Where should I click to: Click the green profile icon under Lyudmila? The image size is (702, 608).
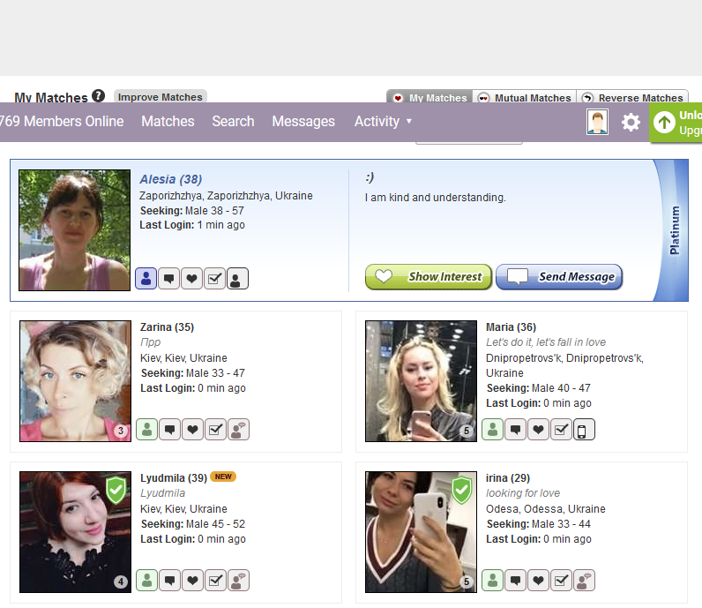coord(146,581)
